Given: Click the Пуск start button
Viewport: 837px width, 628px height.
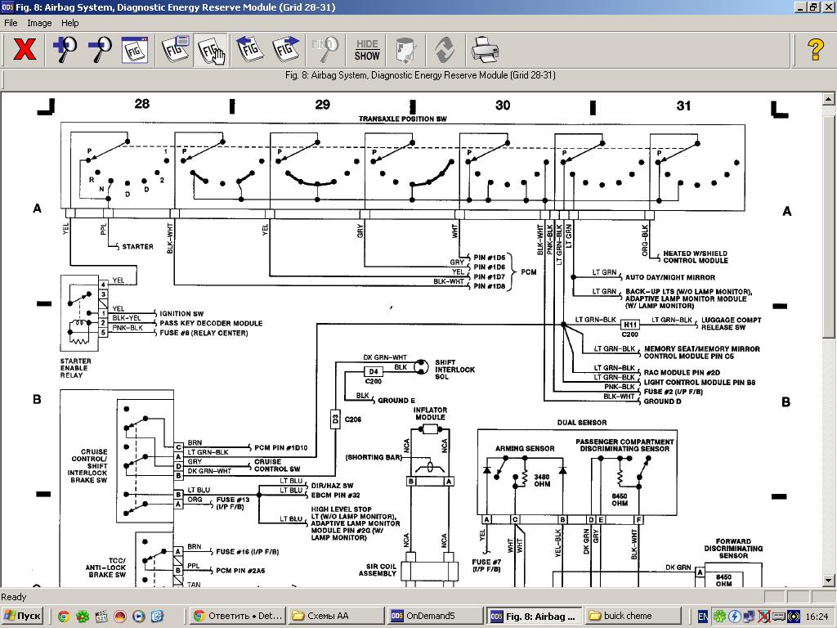Looking at the screenshot, I should pos(22,616).
